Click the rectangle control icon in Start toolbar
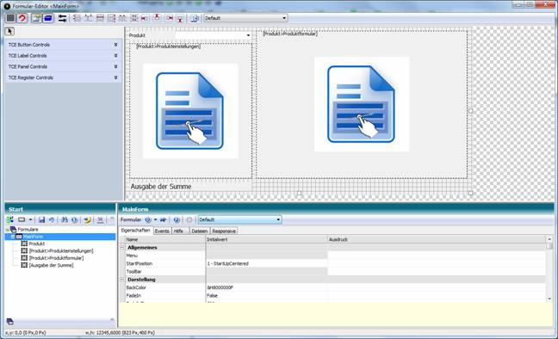Viewport: 558px width, 339px height. pos(22,220)
